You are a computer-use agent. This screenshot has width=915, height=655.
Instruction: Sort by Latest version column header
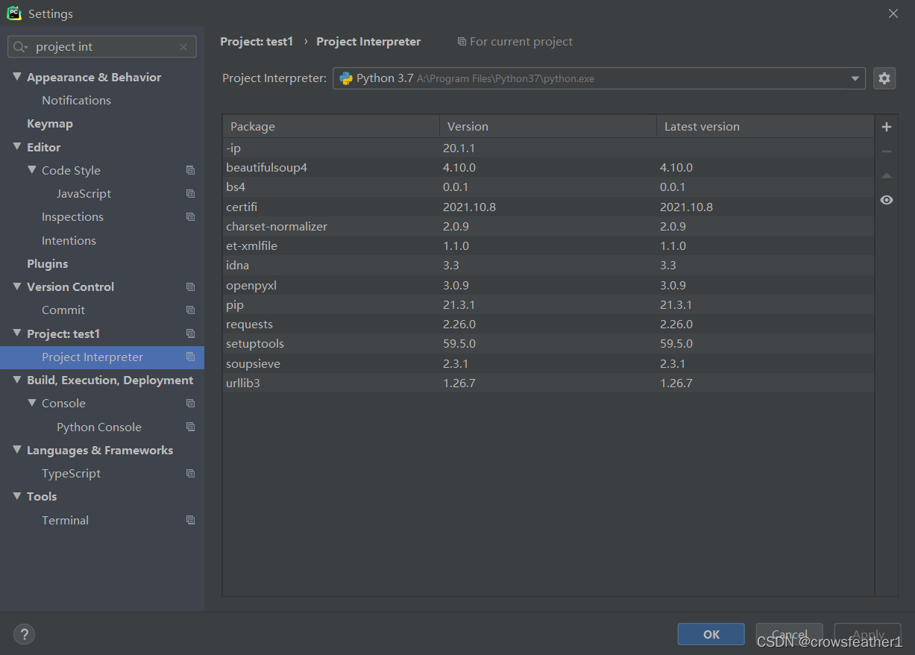click(764, 127)
